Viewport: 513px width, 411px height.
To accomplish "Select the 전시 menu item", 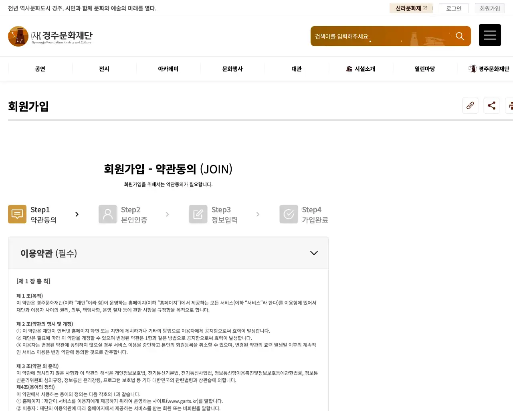I will pyautogui.click(x=104, y=69).
